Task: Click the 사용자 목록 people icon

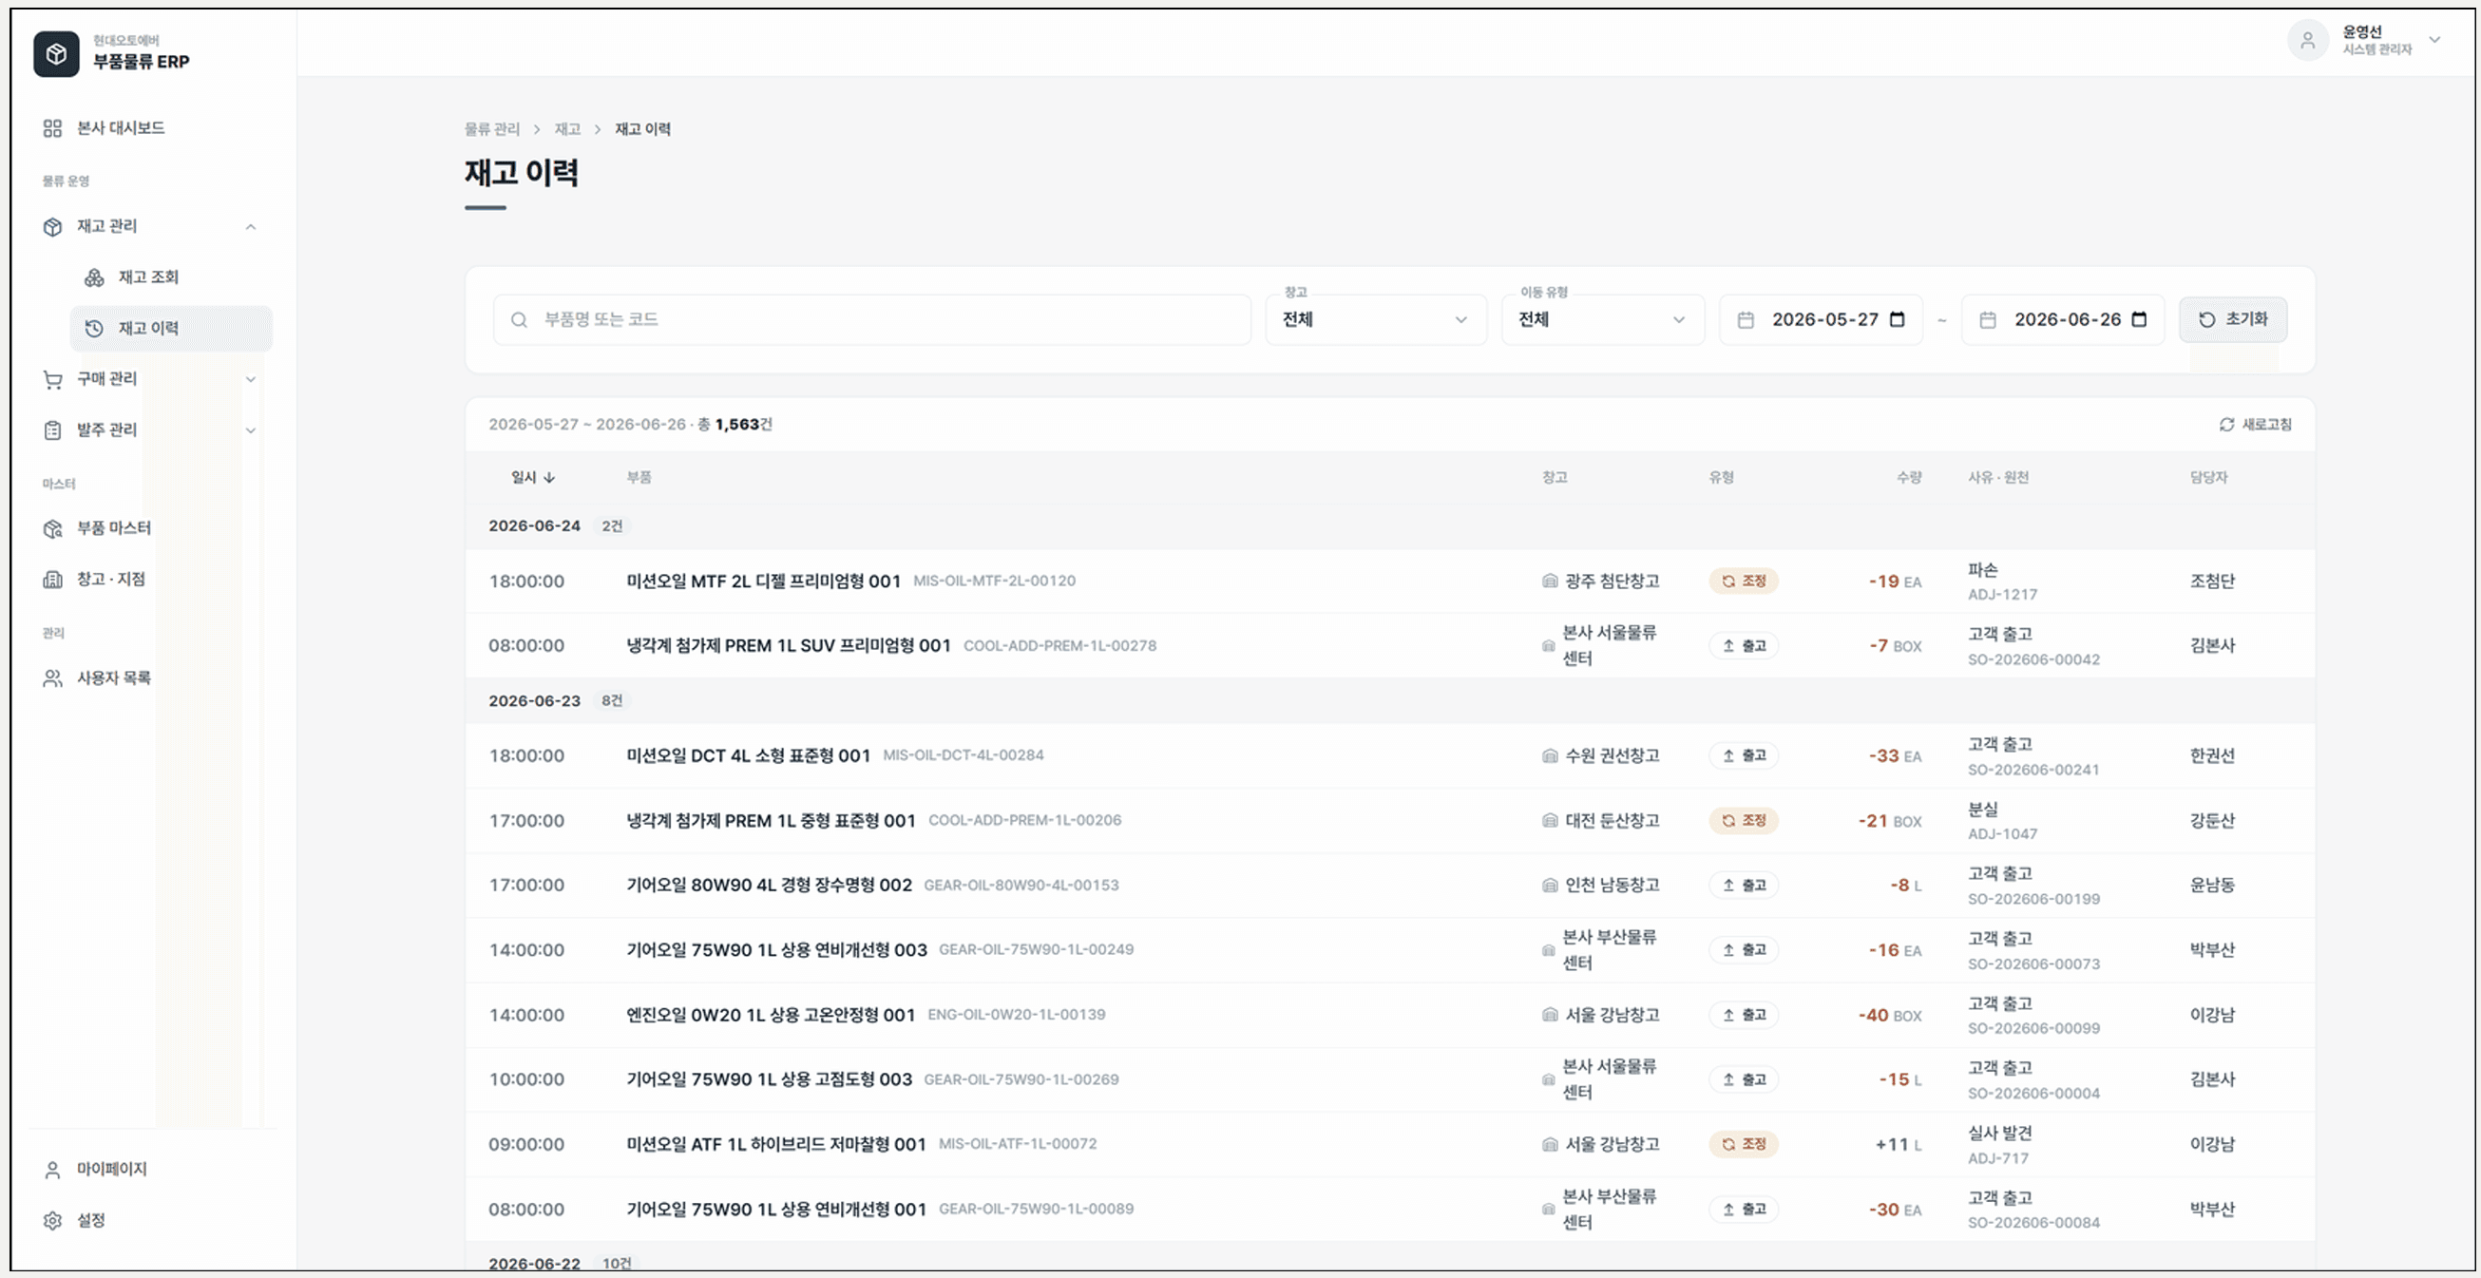Action: tap(53, 679)
